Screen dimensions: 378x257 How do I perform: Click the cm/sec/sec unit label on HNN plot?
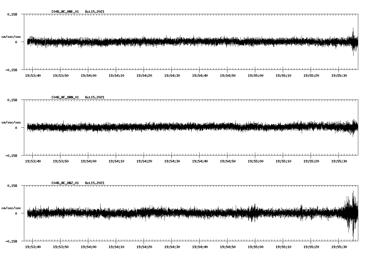11,122
